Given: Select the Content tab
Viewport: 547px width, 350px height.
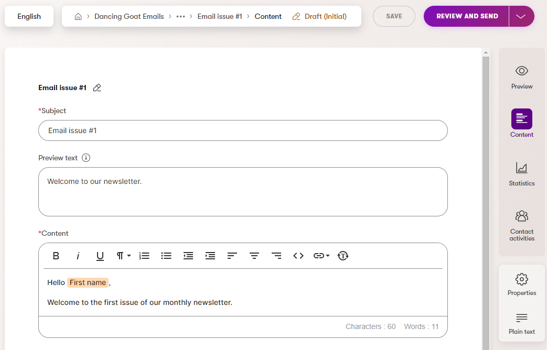Looking at the screenshot, I should tap(521, 124).
